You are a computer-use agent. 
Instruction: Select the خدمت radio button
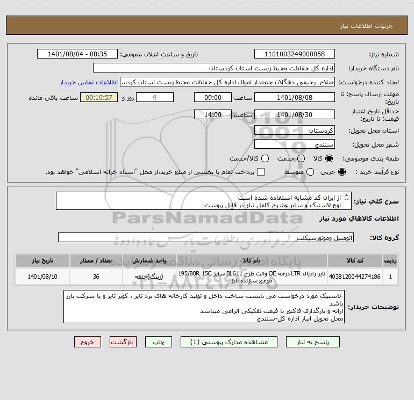tap(301, 158)
